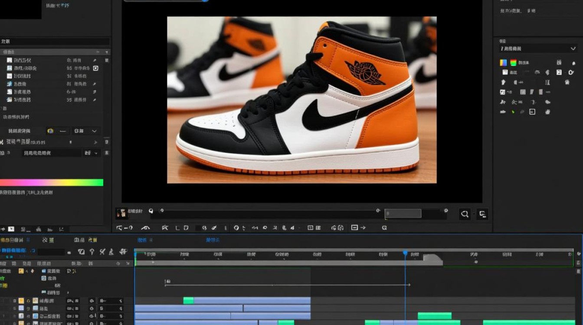Open the wide dropdown atop the right icon panel
Image resolution: width=583 pixels, height=325 pixels.
(538, 49)
